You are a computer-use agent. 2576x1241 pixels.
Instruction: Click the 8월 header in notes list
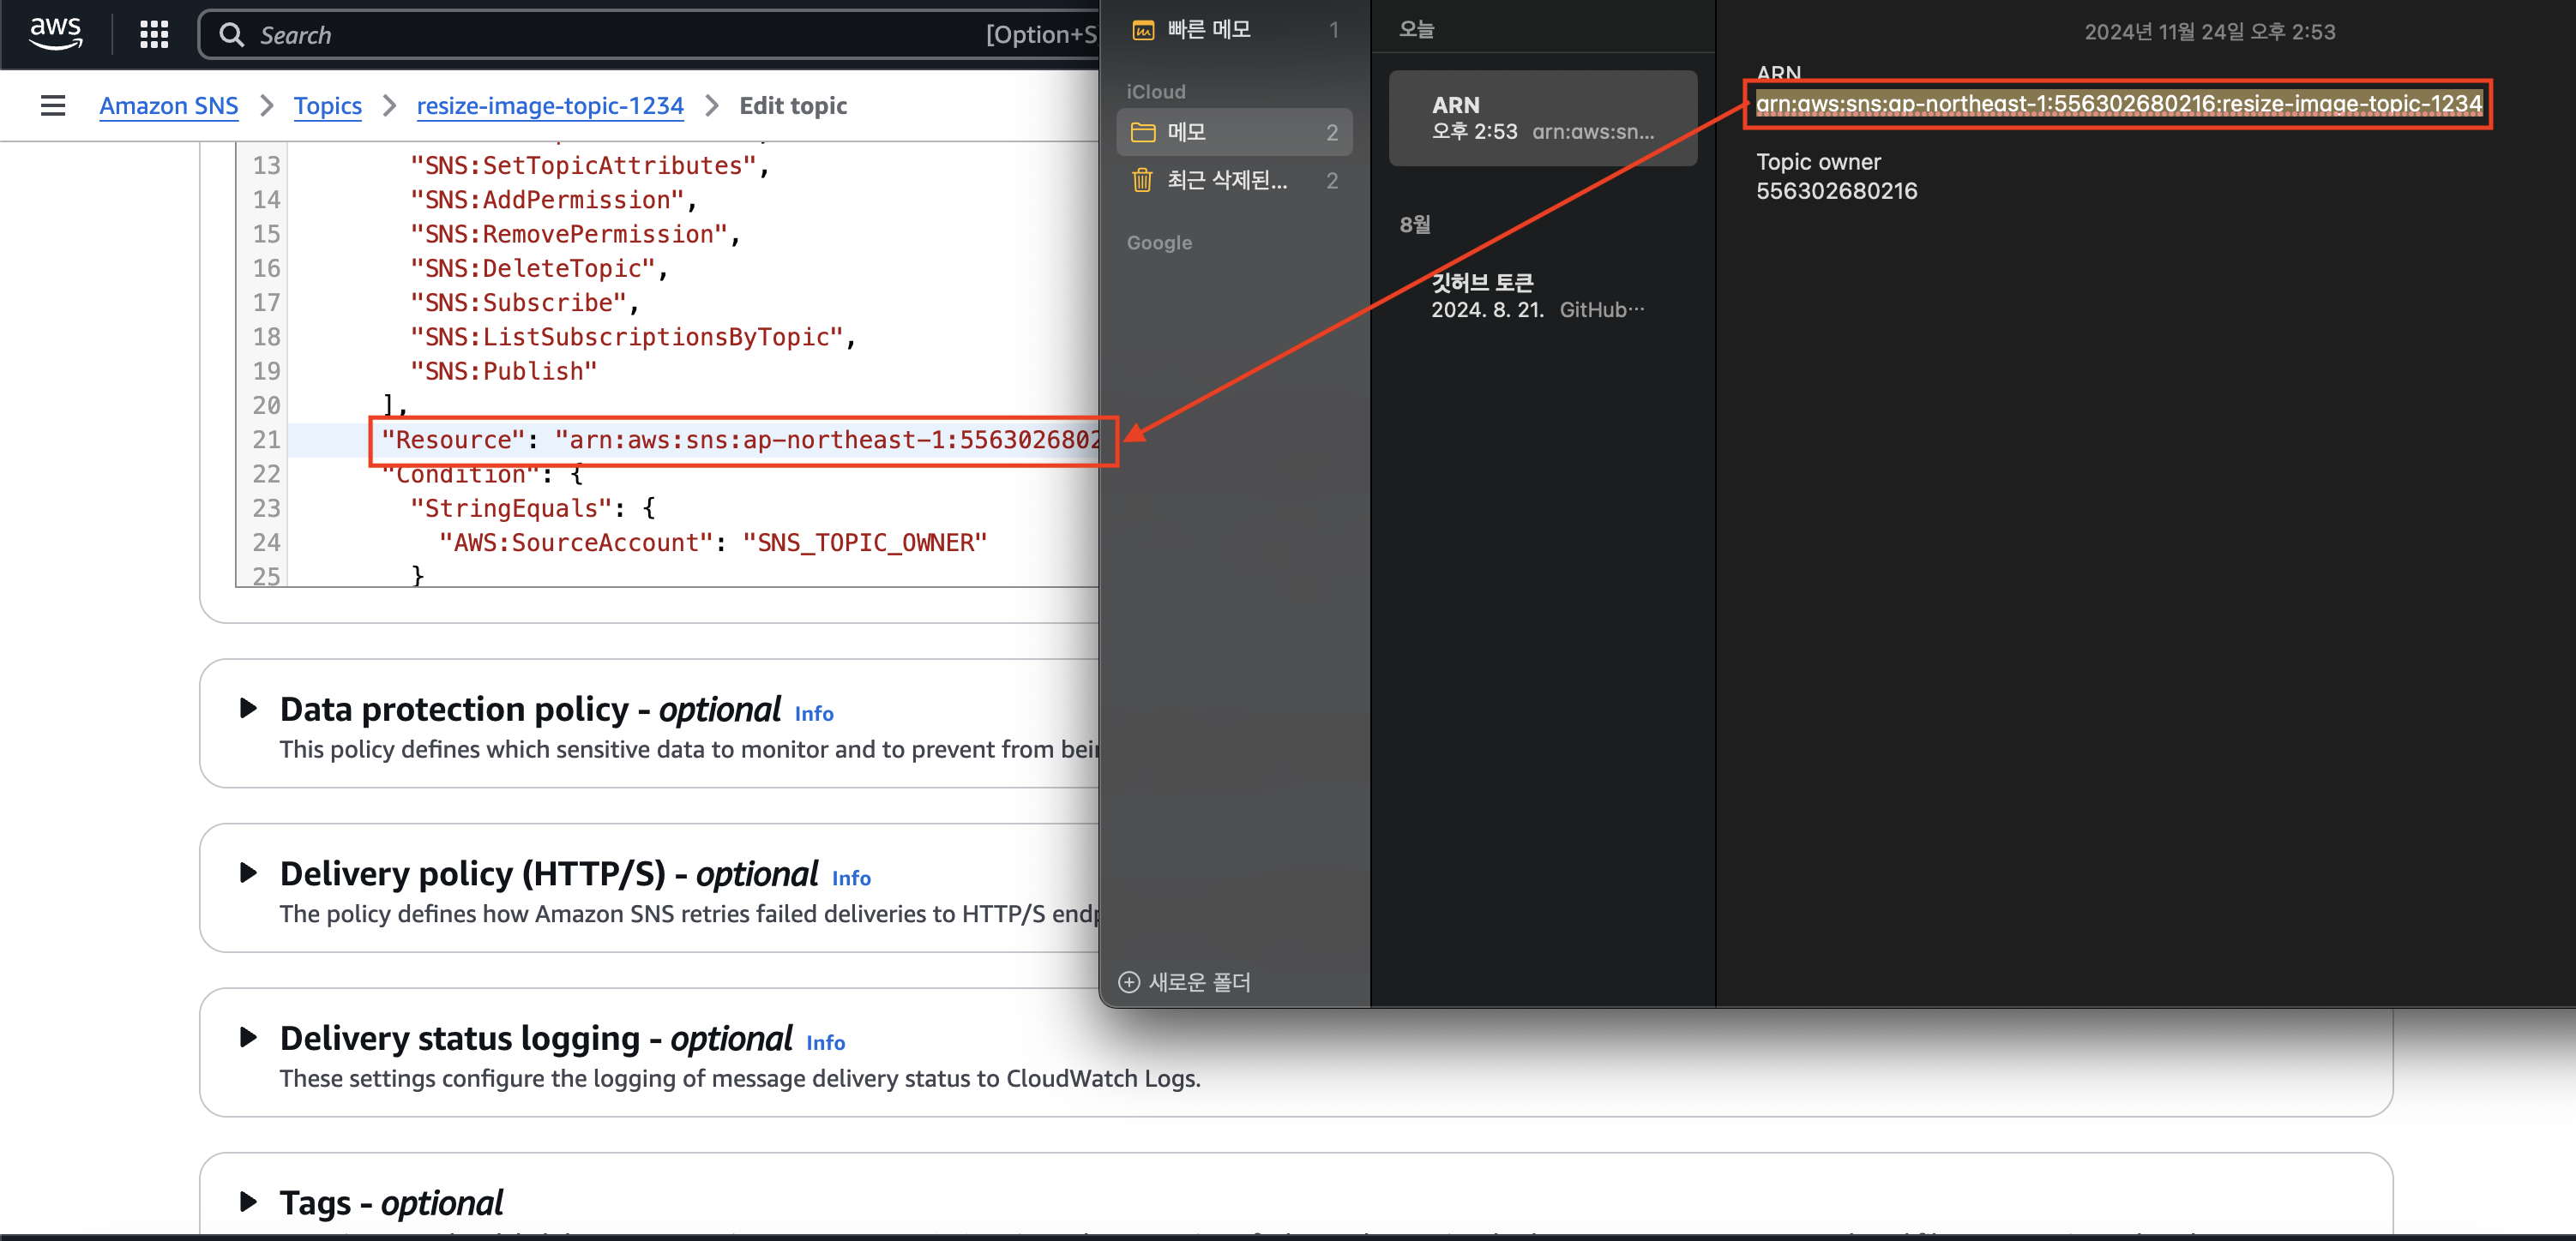tap(1415, 225)
